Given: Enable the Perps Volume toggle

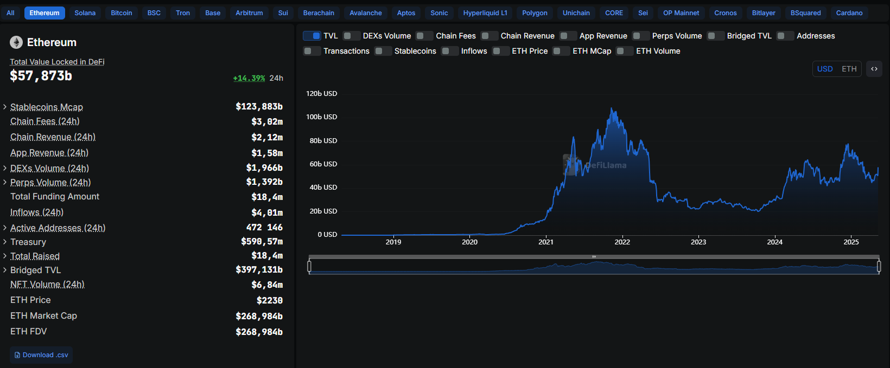Looking at the screenshot, I should (x=641, y=36).
